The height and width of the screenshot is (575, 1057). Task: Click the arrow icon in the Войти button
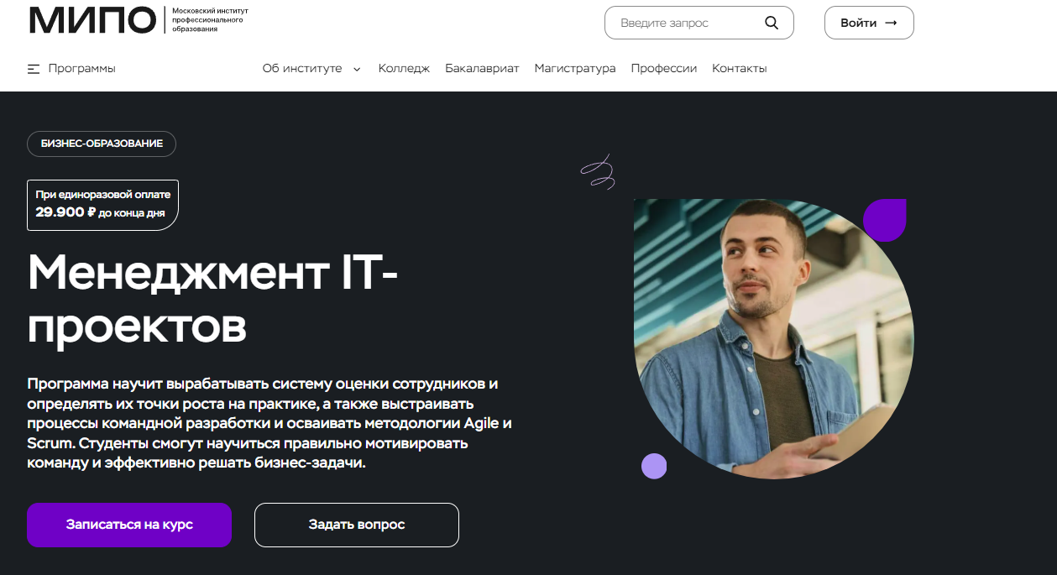(x=892, y=23)
